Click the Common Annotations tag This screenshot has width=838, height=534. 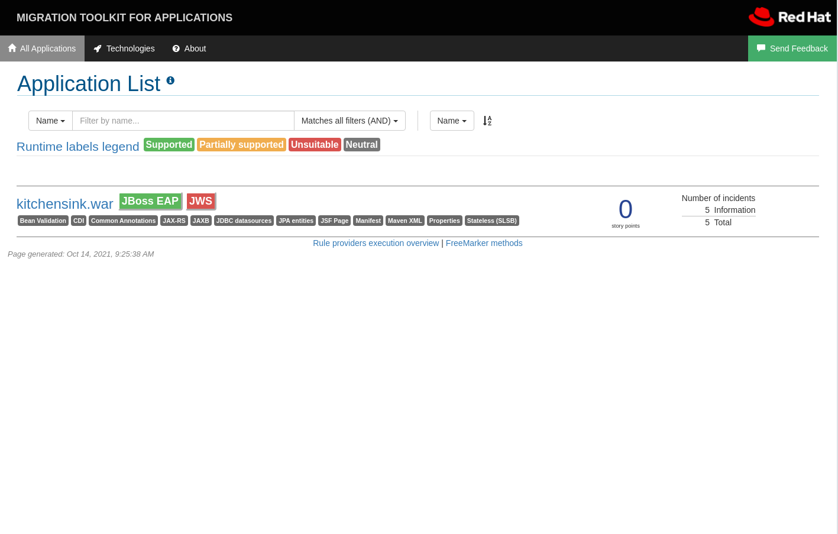(123, 221)
